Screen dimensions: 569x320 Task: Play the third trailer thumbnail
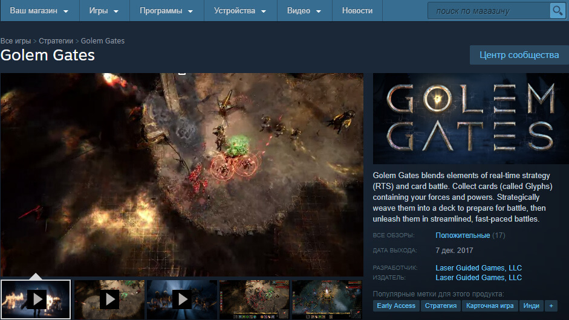tap(182, 299)
